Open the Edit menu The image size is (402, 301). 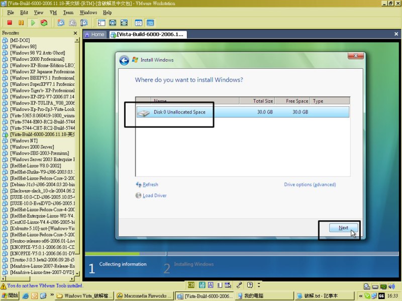point(24,13)
